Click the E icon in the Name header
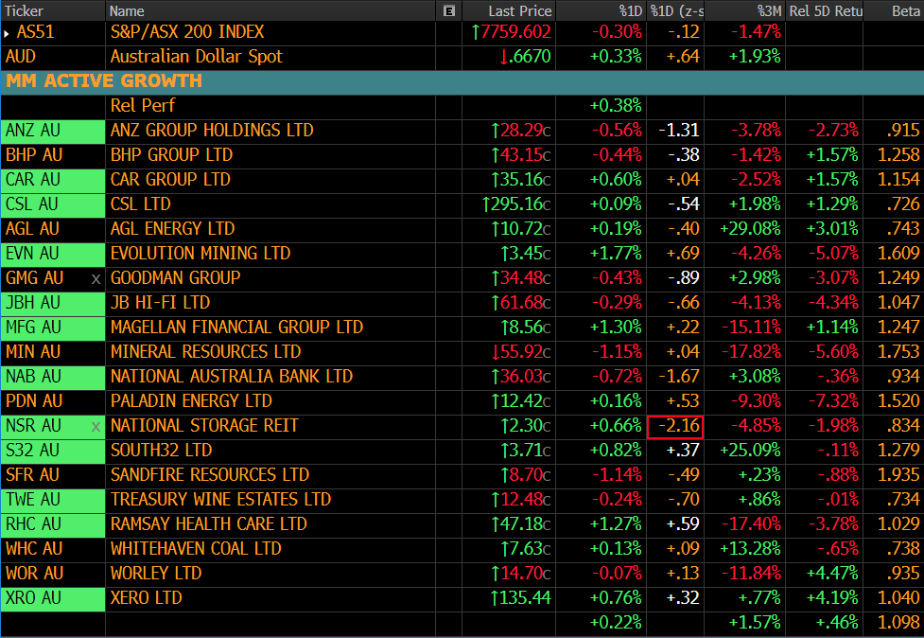This screenshot has height=638, width=924. point(449,10)
